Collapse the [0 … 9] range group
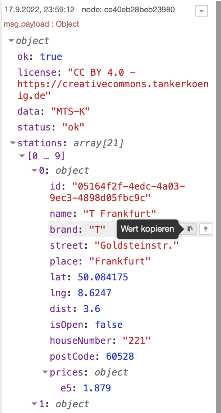This screenshot has width=221, height=413. click(21, 156)
